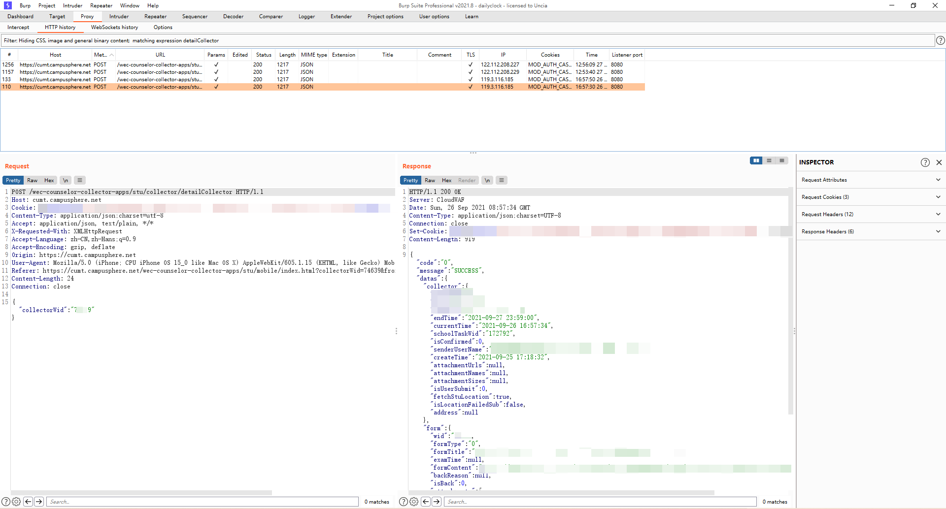Select history row number 133
This screenshot has height=509, width=946.
(322, 79)
